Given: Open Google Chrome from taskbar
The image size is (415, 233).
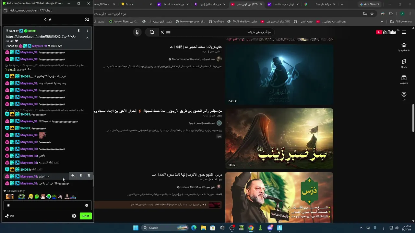Looking at the screenshot, I should tap(251, 228).
